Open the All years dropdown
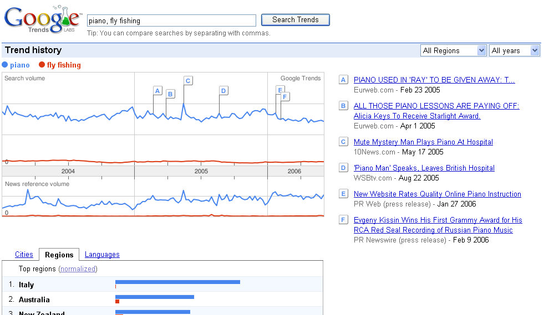The height and width of the screenshot is (315, 549). click(x=515, y=50)
